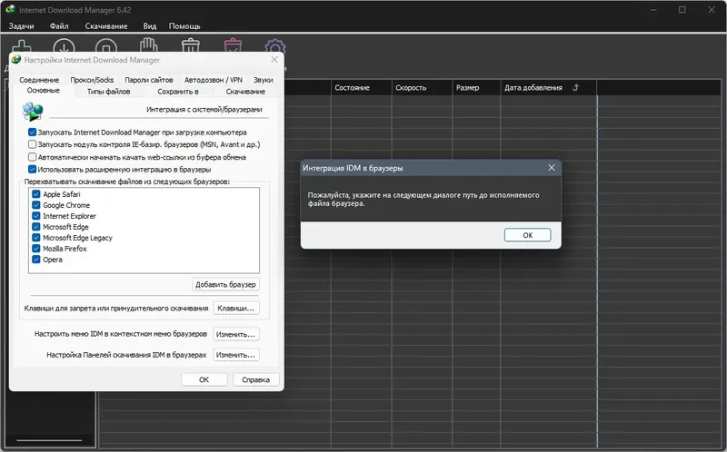Select the Основные tab
The image size is (727, 452).
pos(43,90)
